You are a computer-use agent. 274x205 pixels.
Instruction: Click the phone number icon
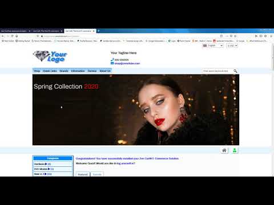112,60
